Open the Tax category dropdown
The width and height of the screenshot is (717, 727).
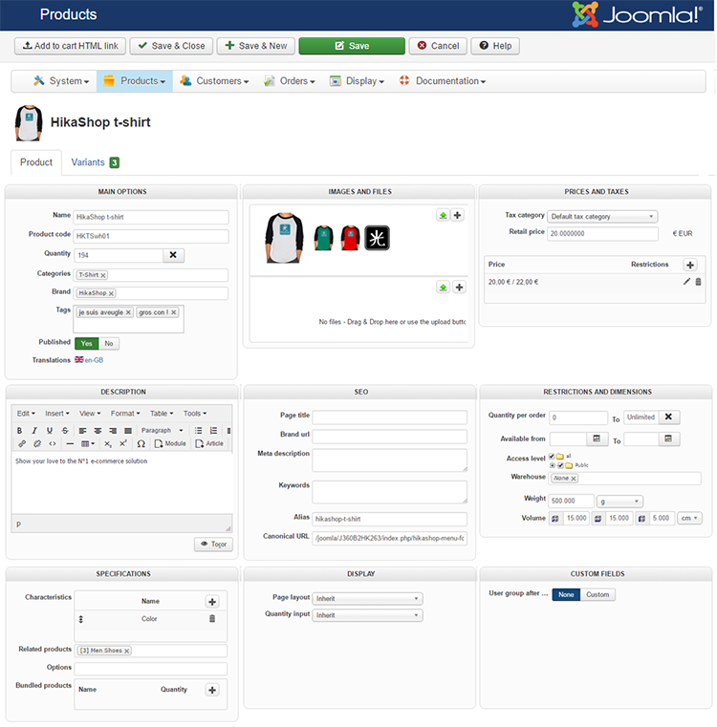(x=602, y=217)
